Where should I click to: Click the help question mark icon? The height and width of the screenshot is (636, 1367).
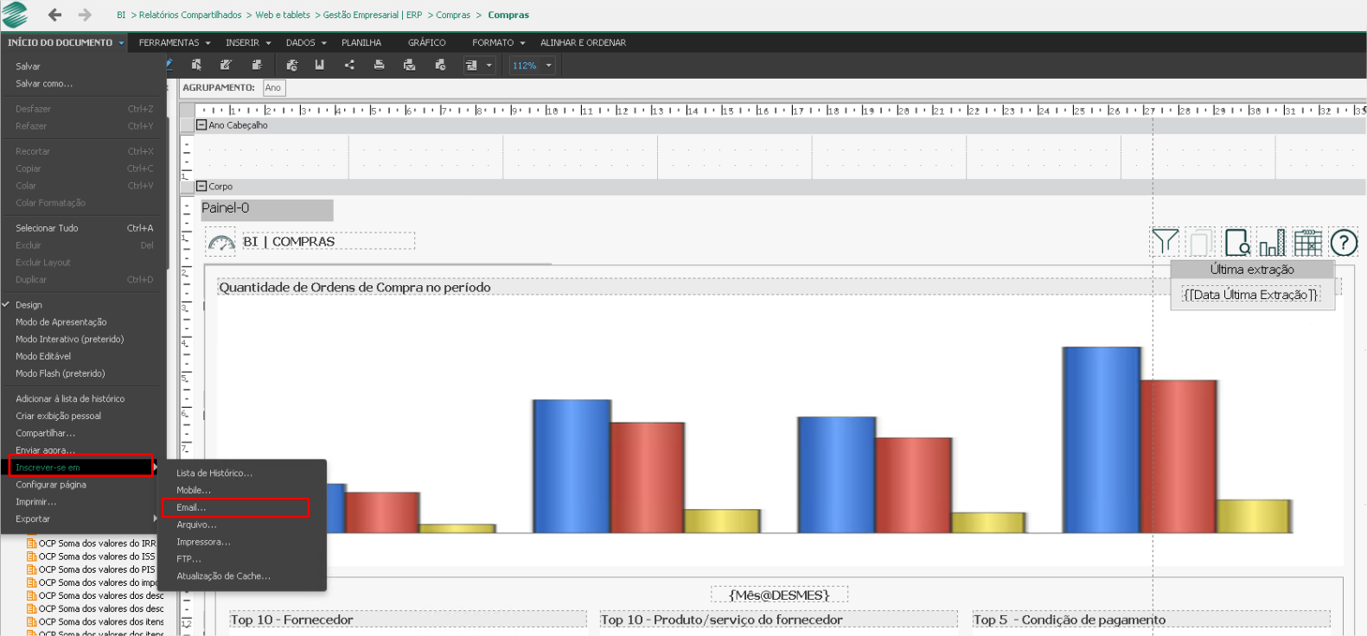[x=1344, y=243]
